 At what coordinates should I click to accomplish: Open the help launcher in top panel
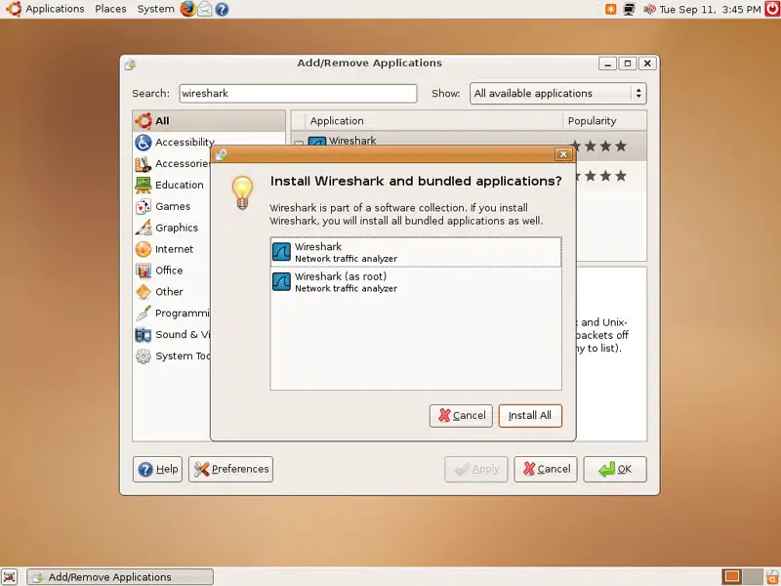(x=223, y=9)
